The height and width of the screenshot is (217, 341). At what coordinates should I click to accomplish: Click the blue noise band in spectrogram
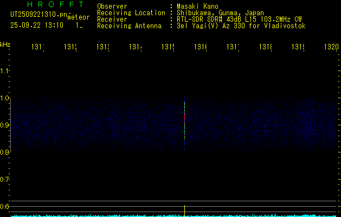click(x=98, y=125)
